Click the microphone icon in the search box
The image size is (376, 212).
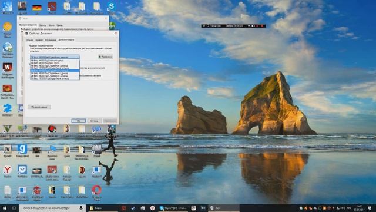coord(81,208)
